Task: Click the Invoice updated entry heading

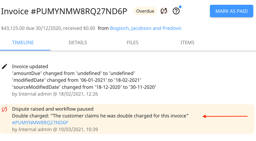Action: tap(30, 66)
